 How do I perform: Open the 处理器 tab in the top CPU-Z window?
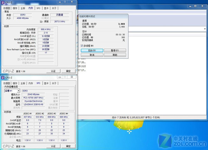point(7,8)
